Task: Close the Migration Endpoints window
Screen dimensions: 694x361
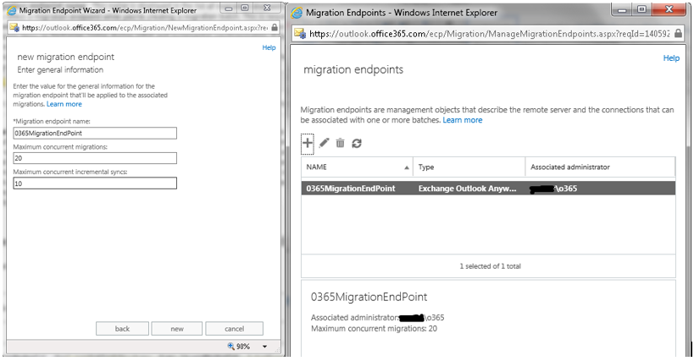Action: tap(669, 9)
